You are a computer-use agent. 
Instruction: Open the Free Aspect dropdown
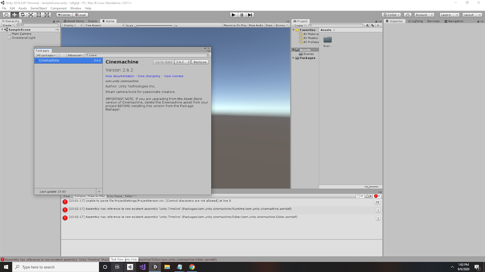pos(105,25)
